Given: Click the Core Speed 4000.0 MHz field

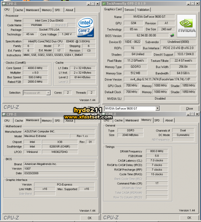Looking at the screenshot, I should [x=35, y=68].
